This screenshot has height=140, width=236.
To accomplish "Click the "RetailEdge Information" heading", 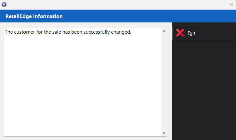I will [x=34, y=16].
